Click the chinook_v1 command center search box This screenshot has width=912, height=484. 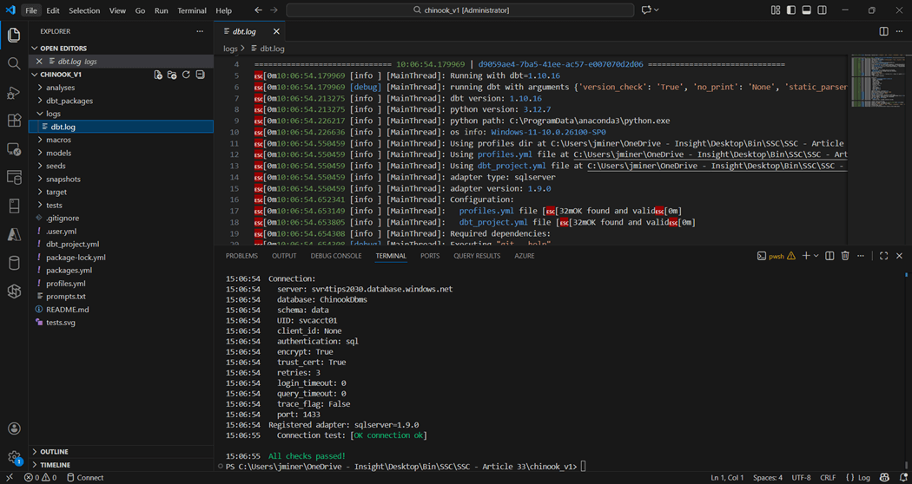click(461, 10)
